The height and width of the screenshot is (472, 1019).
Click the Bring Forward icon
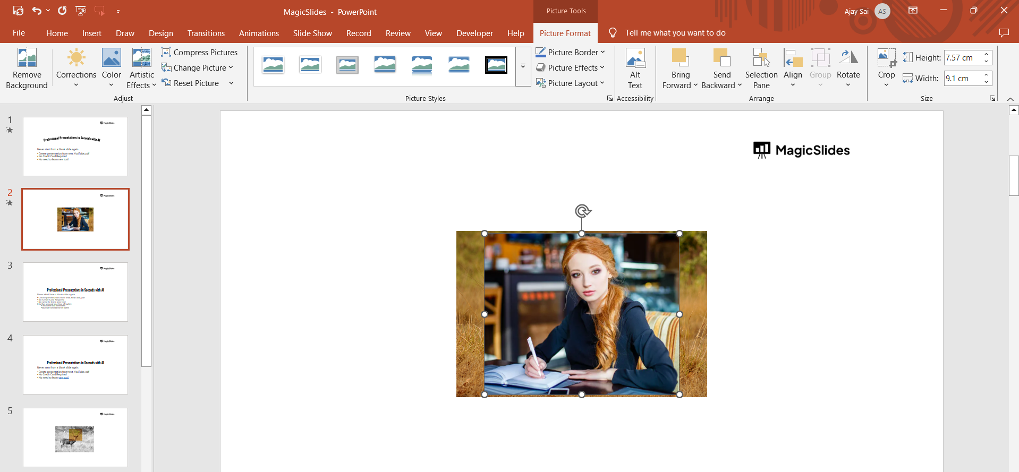tap(680, 57)
